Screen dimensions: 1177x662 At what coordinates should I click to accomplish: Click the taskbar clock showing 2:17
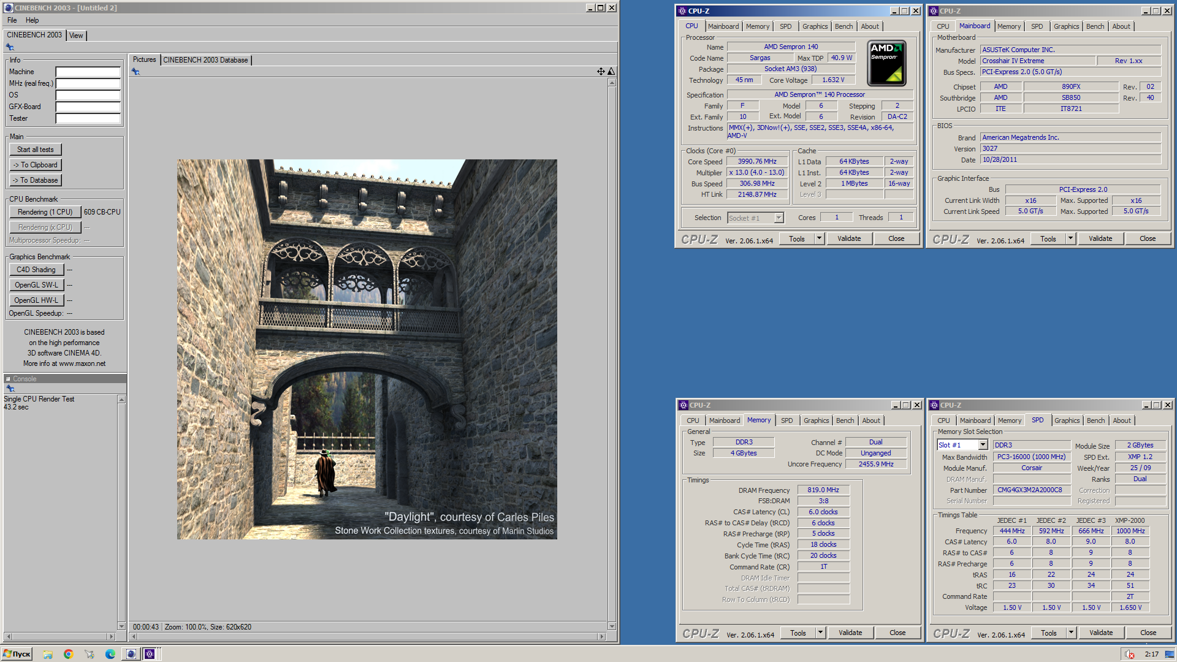pos(1152,654)
